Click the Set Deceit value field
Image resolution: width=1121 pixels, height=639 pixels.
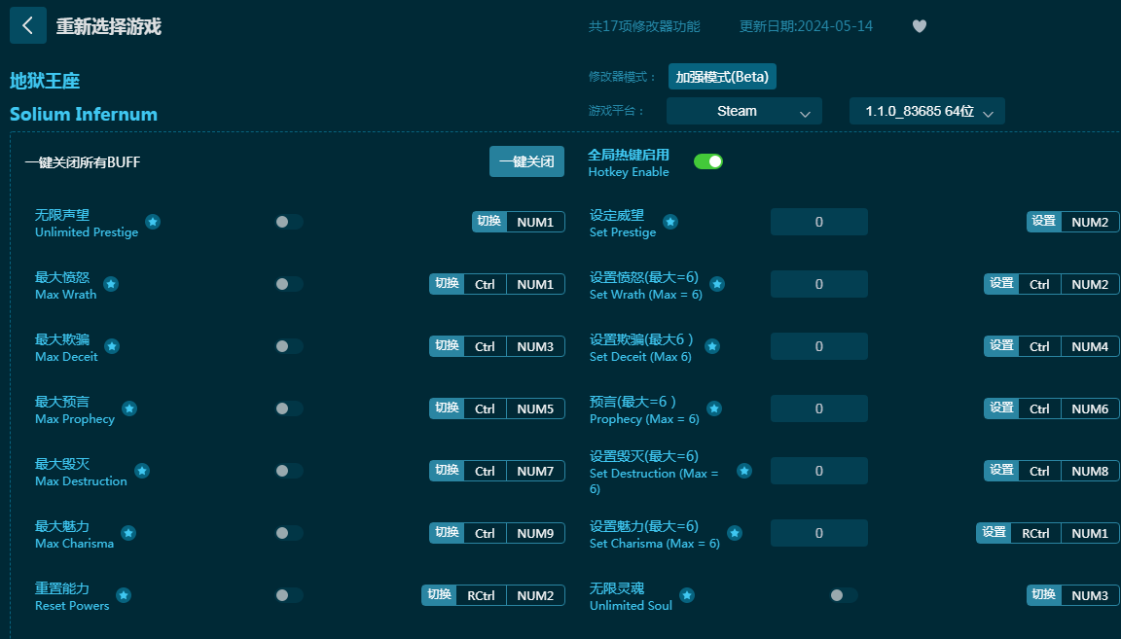tap(819, 346)
